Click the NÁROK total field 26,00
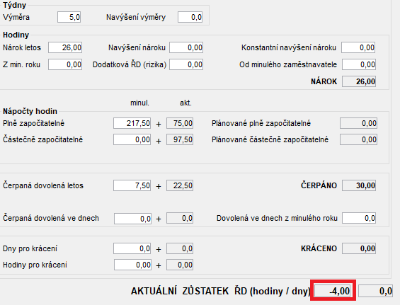 click(359, 81)
